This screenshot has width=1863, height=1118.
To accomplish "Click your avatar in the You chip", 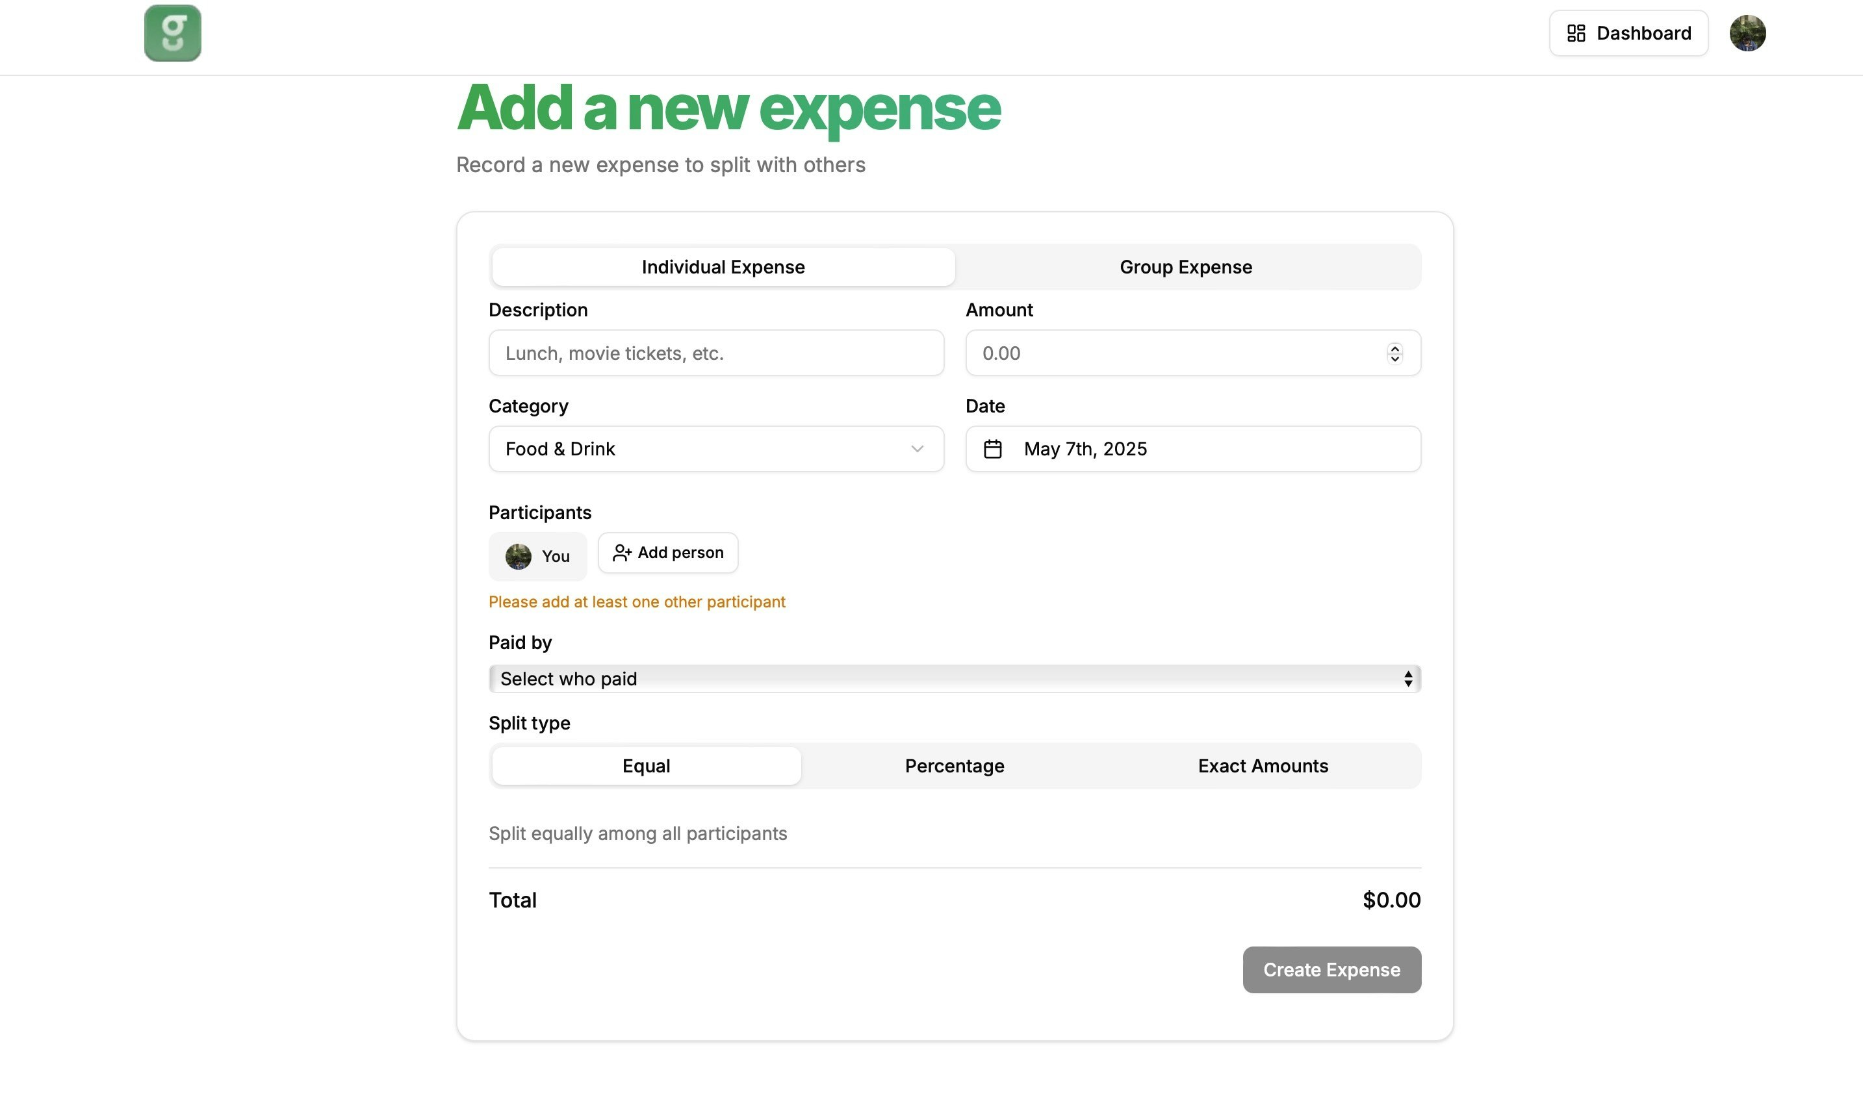I will coord(519,557).
